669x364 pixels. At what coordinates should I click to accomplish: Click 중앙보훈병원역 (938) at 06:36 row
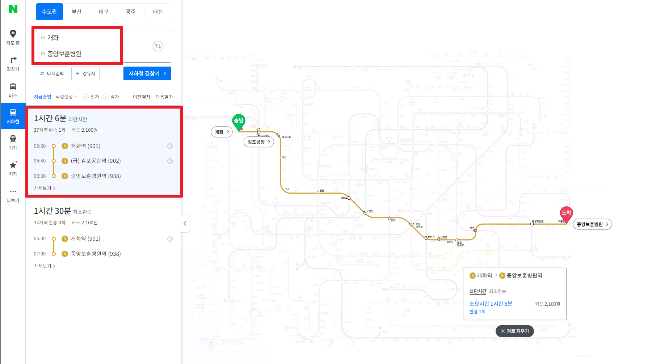pyautogui.click(x=96, y=176)
